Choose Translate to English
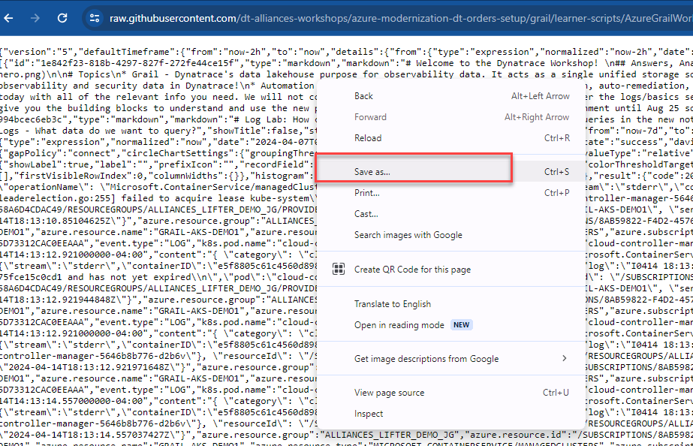Viewport: 693px width, 446px height. tap(393, 304)
